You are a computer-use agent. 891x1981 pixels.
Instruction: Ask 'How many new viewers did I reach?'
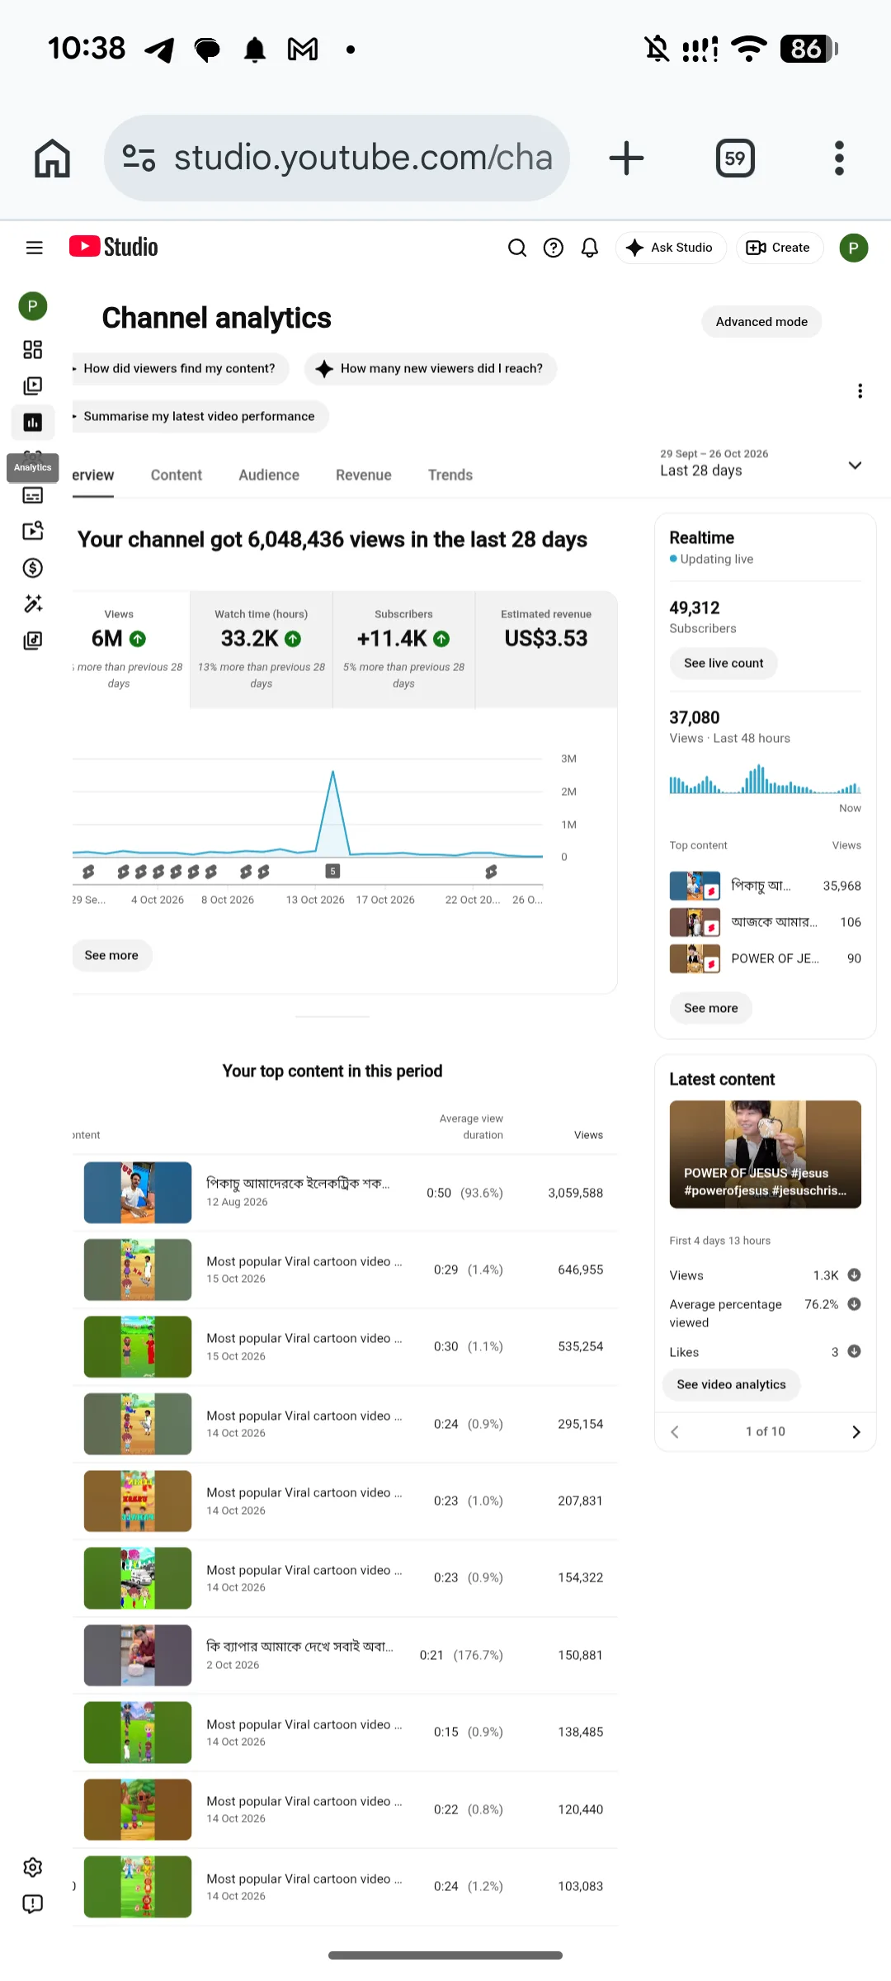[x=431, y=369]
